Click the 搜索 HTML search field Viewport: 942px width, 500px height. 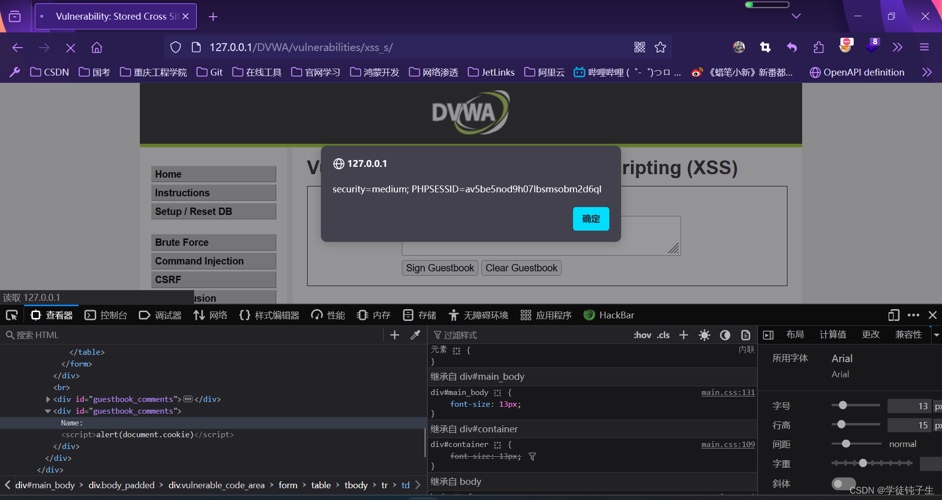(194, 335)
